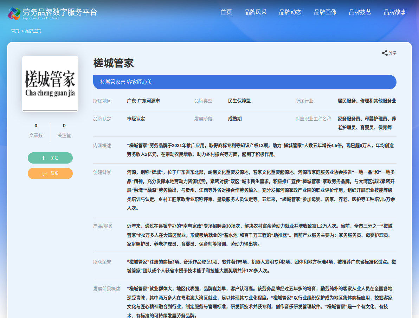Click the share icon next to 分享
Screen dimensions: 419x318
385,53
